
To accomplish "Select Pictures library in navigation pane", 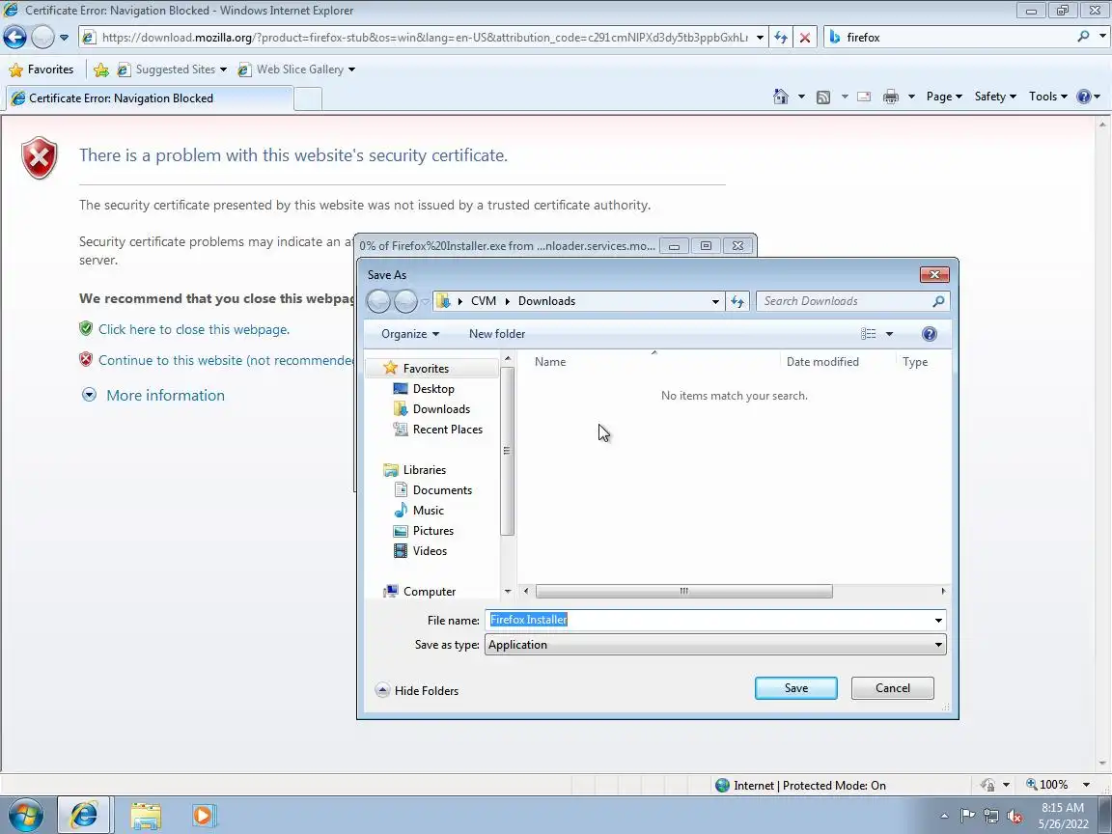I will coord(433,531).
